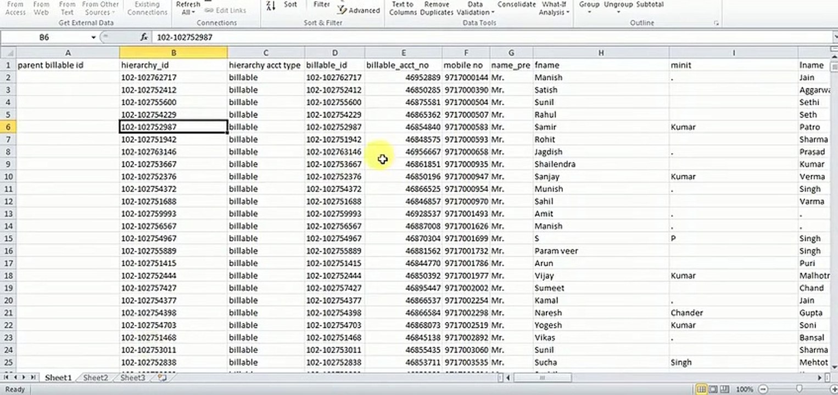The height and width of the screenshot is (395, 838).
Task: Toggle the Filter button in ribbon
Action: click(321, 4)
